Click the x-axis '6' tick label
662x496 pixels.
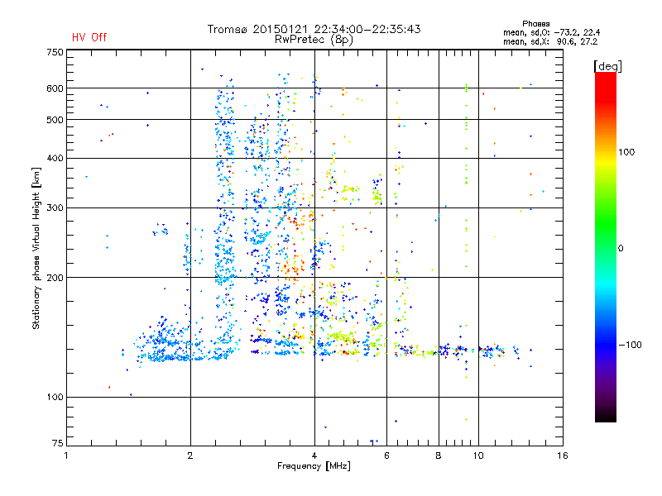[386, 455]
